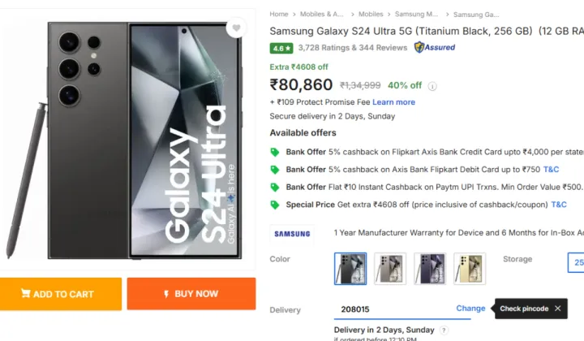Close the Check pincode tooltip
584x341 pixels.
click(557, 309)
